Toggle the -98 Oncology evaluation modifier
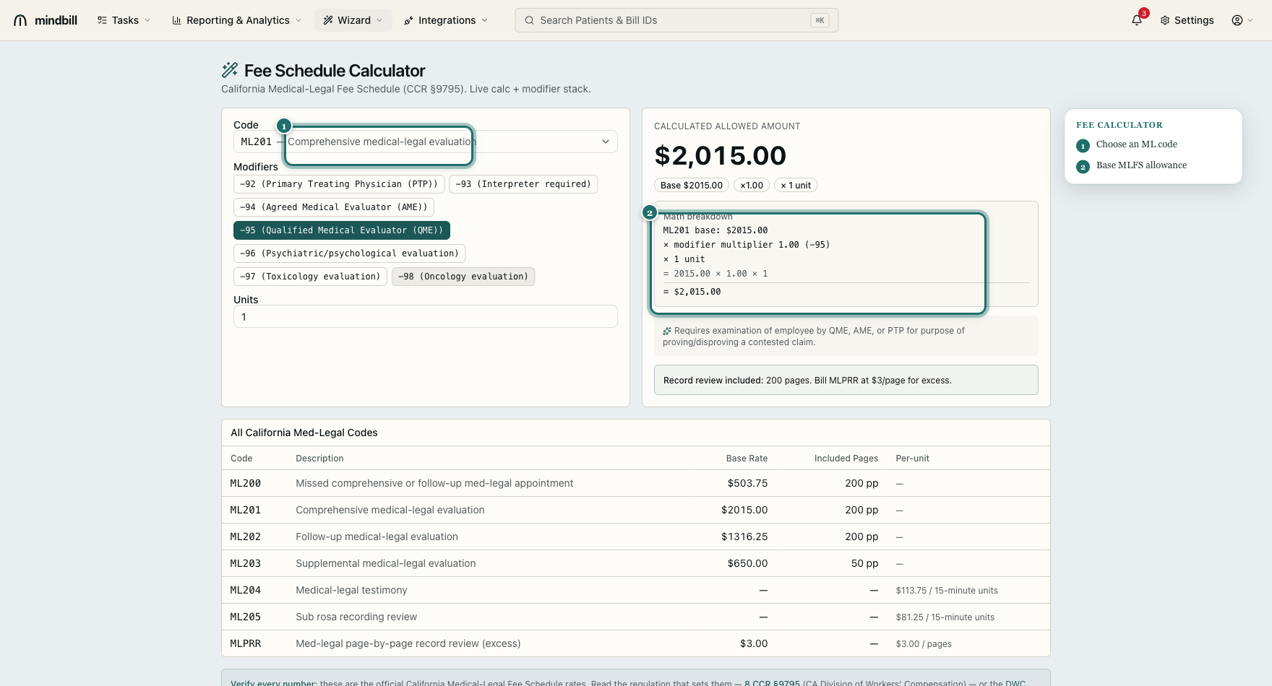The image size is (1272, 686). (x=463, y=277)
